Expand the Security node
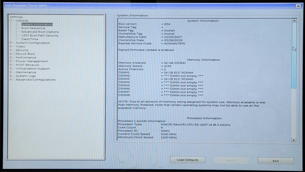The width and height of the screenshot is (305, 172). [x=11, y=50]
